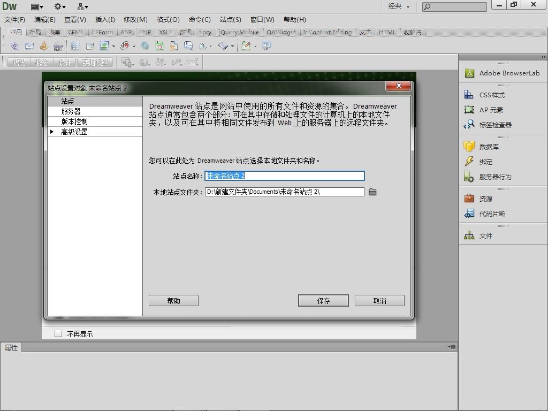Open the Extend Dreamweaver gear dropdown
This screenshot has width=548, height=411.
tap(60, 6)
